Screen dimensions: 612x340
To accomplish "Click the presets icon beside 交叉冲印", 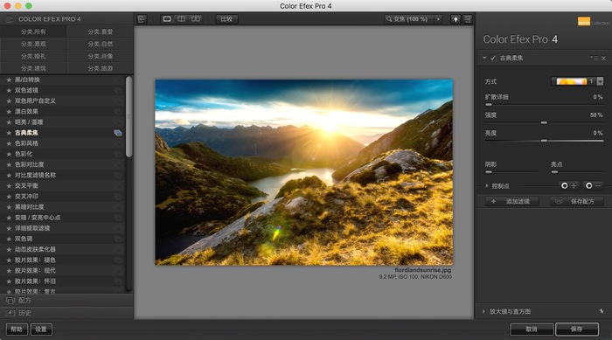I will [x=117, y=197].
